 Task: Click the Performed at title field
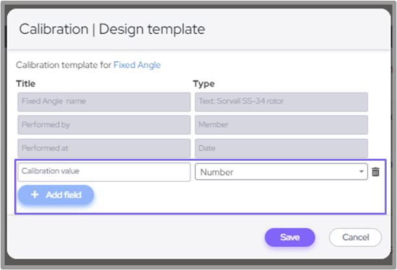tap(103, 148)
